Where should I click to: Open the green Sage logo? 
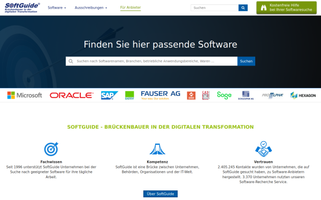[x=224, y=95]
